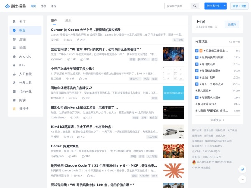
Task: Click the 排行榜 ranking icon
Action: (x=14, y=109)
